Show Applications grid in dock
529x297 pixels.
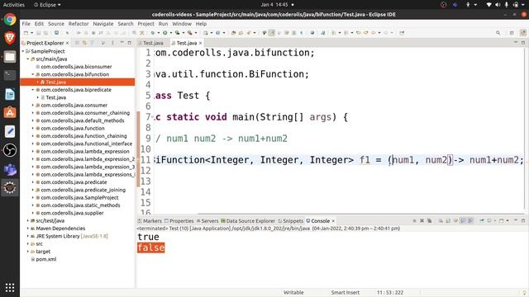tap(10, 287)
